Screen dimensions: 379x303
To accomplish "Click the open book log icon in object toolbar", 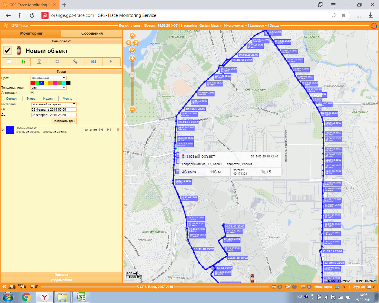I will click(93, 62).
